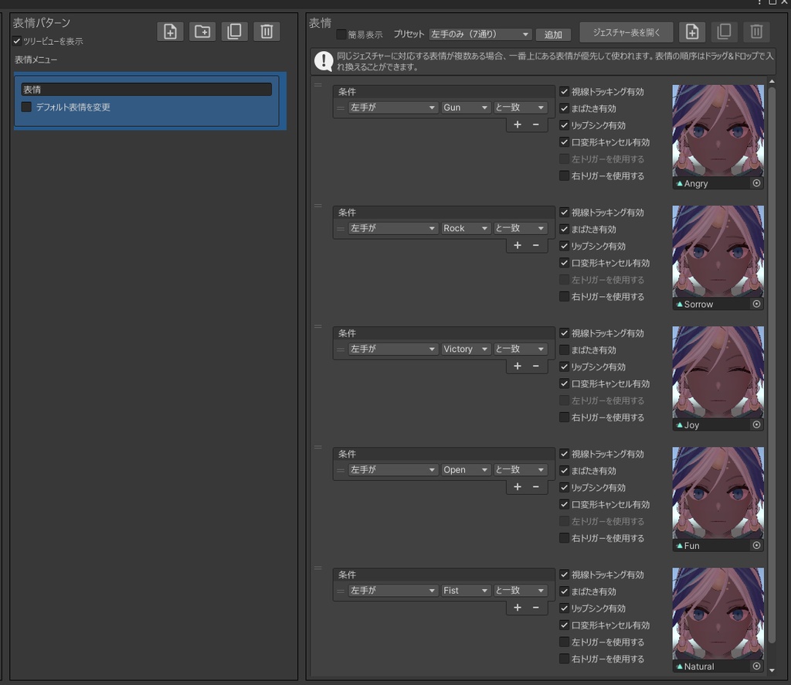Remove condition with minus in Open row
Image resolution: width=791 pixels, height=685 pixels.
(536, 486)
